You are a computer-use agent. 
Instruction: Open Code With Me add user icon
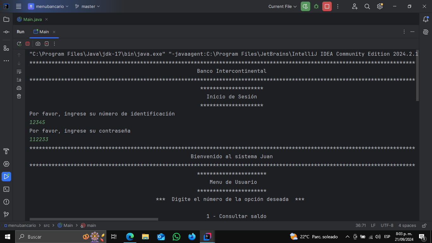[355, 6]
